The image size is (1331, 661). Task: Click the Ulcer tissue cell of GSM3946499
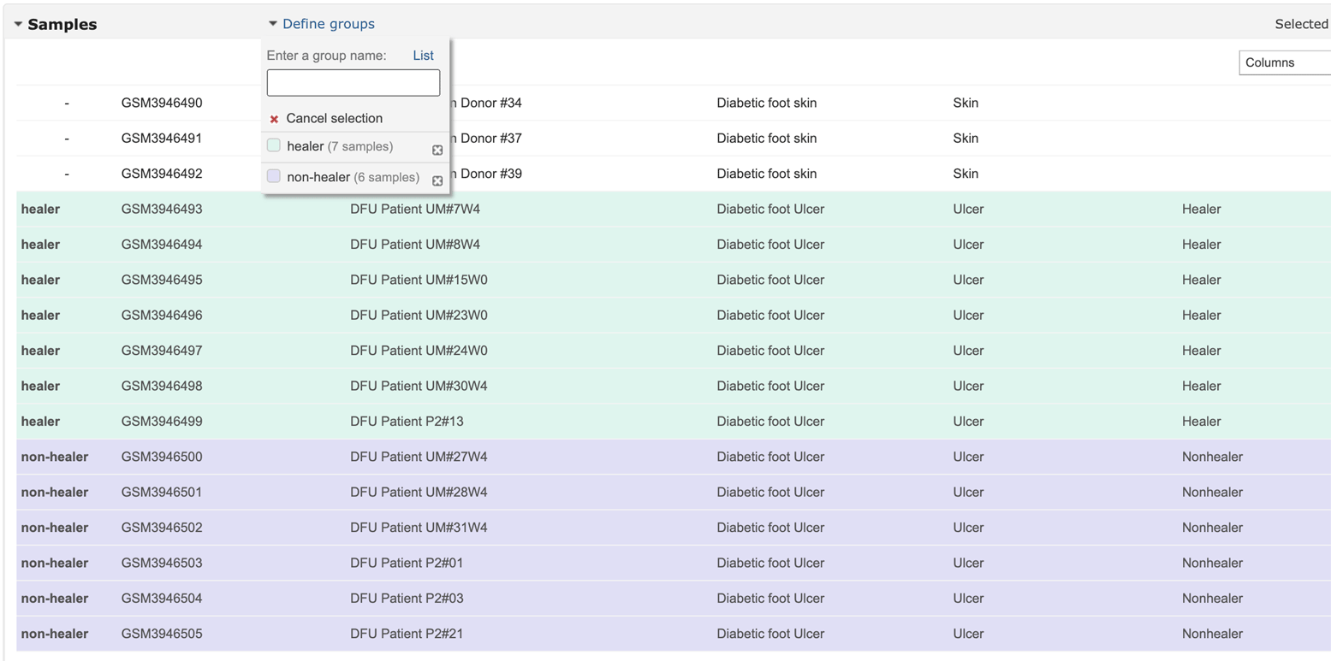coord(968,422)
